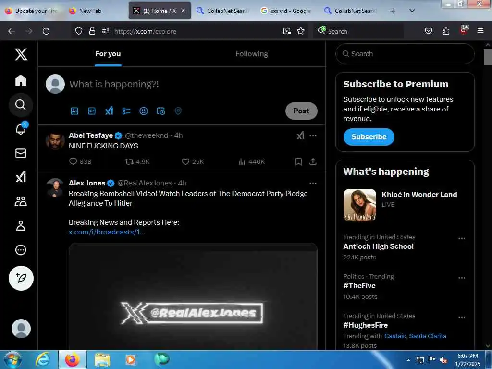This screenshot has height=369, width=492.
Task: Open Castaic trending link
Action: tap(395, 336)
